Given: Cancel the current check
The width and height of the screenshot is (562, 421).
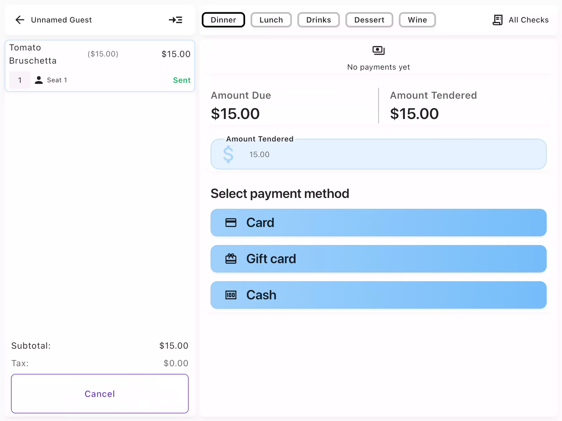Looking at the screenshot, I should [x=100, y=394].
